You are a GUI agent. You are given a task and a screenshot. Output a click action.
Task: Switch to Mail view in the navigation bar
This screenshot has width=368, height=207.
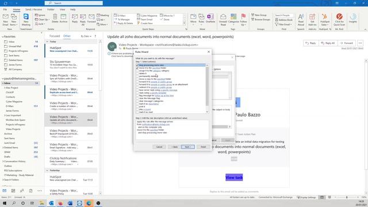pos(5,190)
